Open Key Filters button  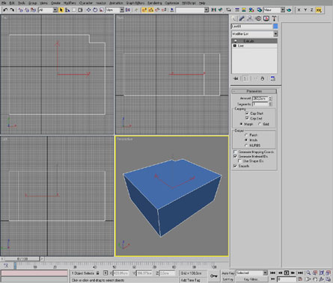tap(251, 279)
